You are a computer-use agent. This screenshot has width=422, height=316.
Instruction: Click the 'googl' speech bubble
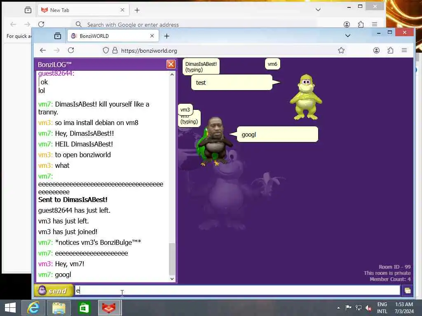pos(277,135)
